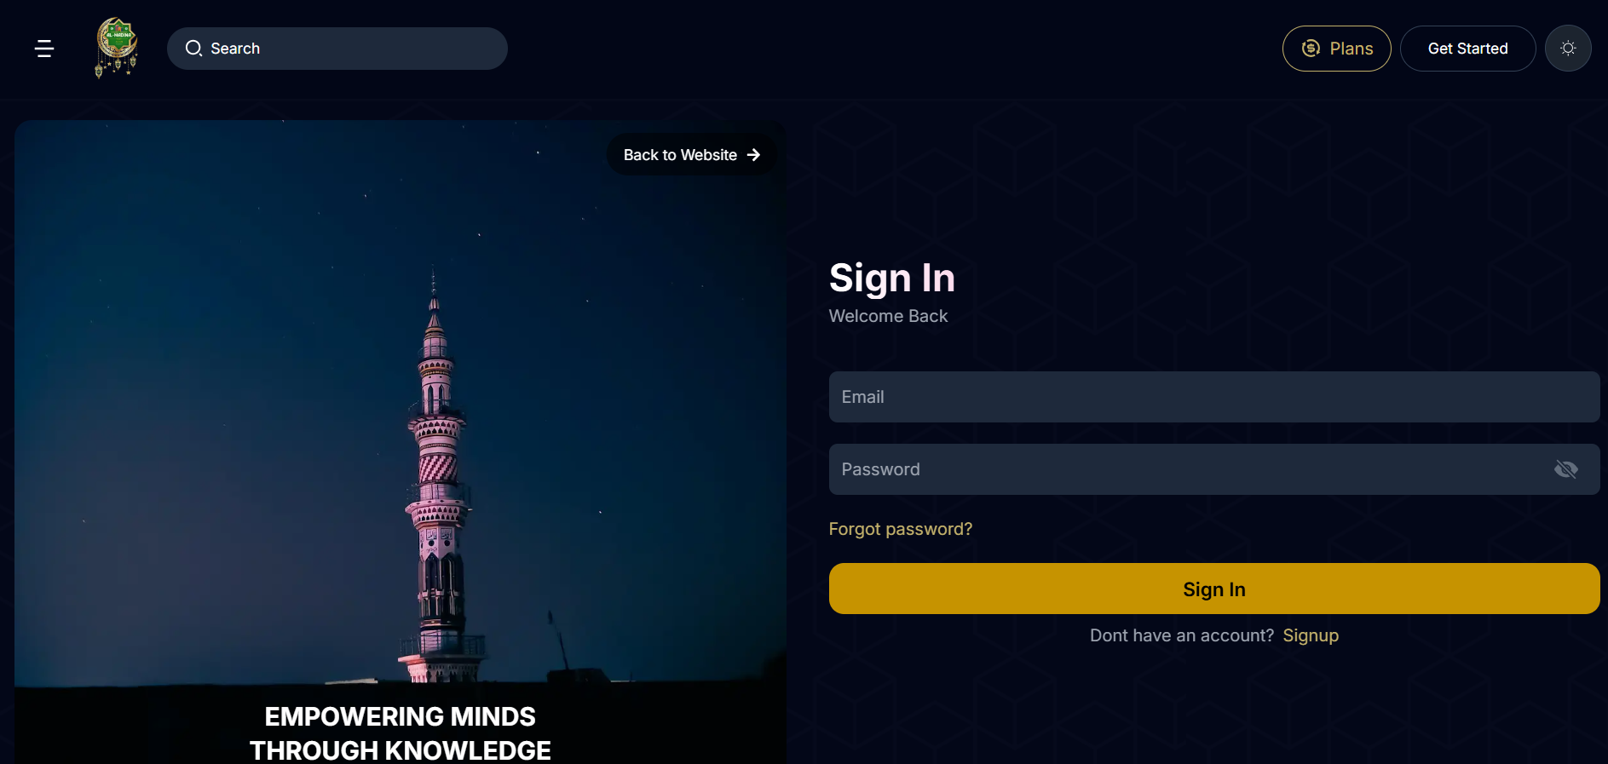Click inside the Search box
Image resolution: width=1608 pixels, height=764 pixels.
tap(337, 49)
